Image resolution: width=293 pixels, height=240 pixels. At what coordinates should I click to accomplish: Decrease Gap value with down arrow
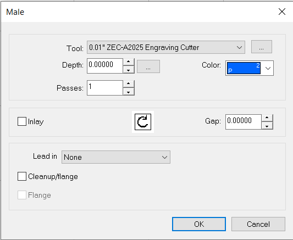pyautogui.click(x=267, y=126)
